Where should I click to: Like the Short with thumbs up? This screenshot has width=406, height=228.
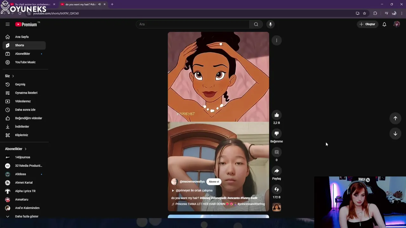pyautogui.click(x=277, y=115)
